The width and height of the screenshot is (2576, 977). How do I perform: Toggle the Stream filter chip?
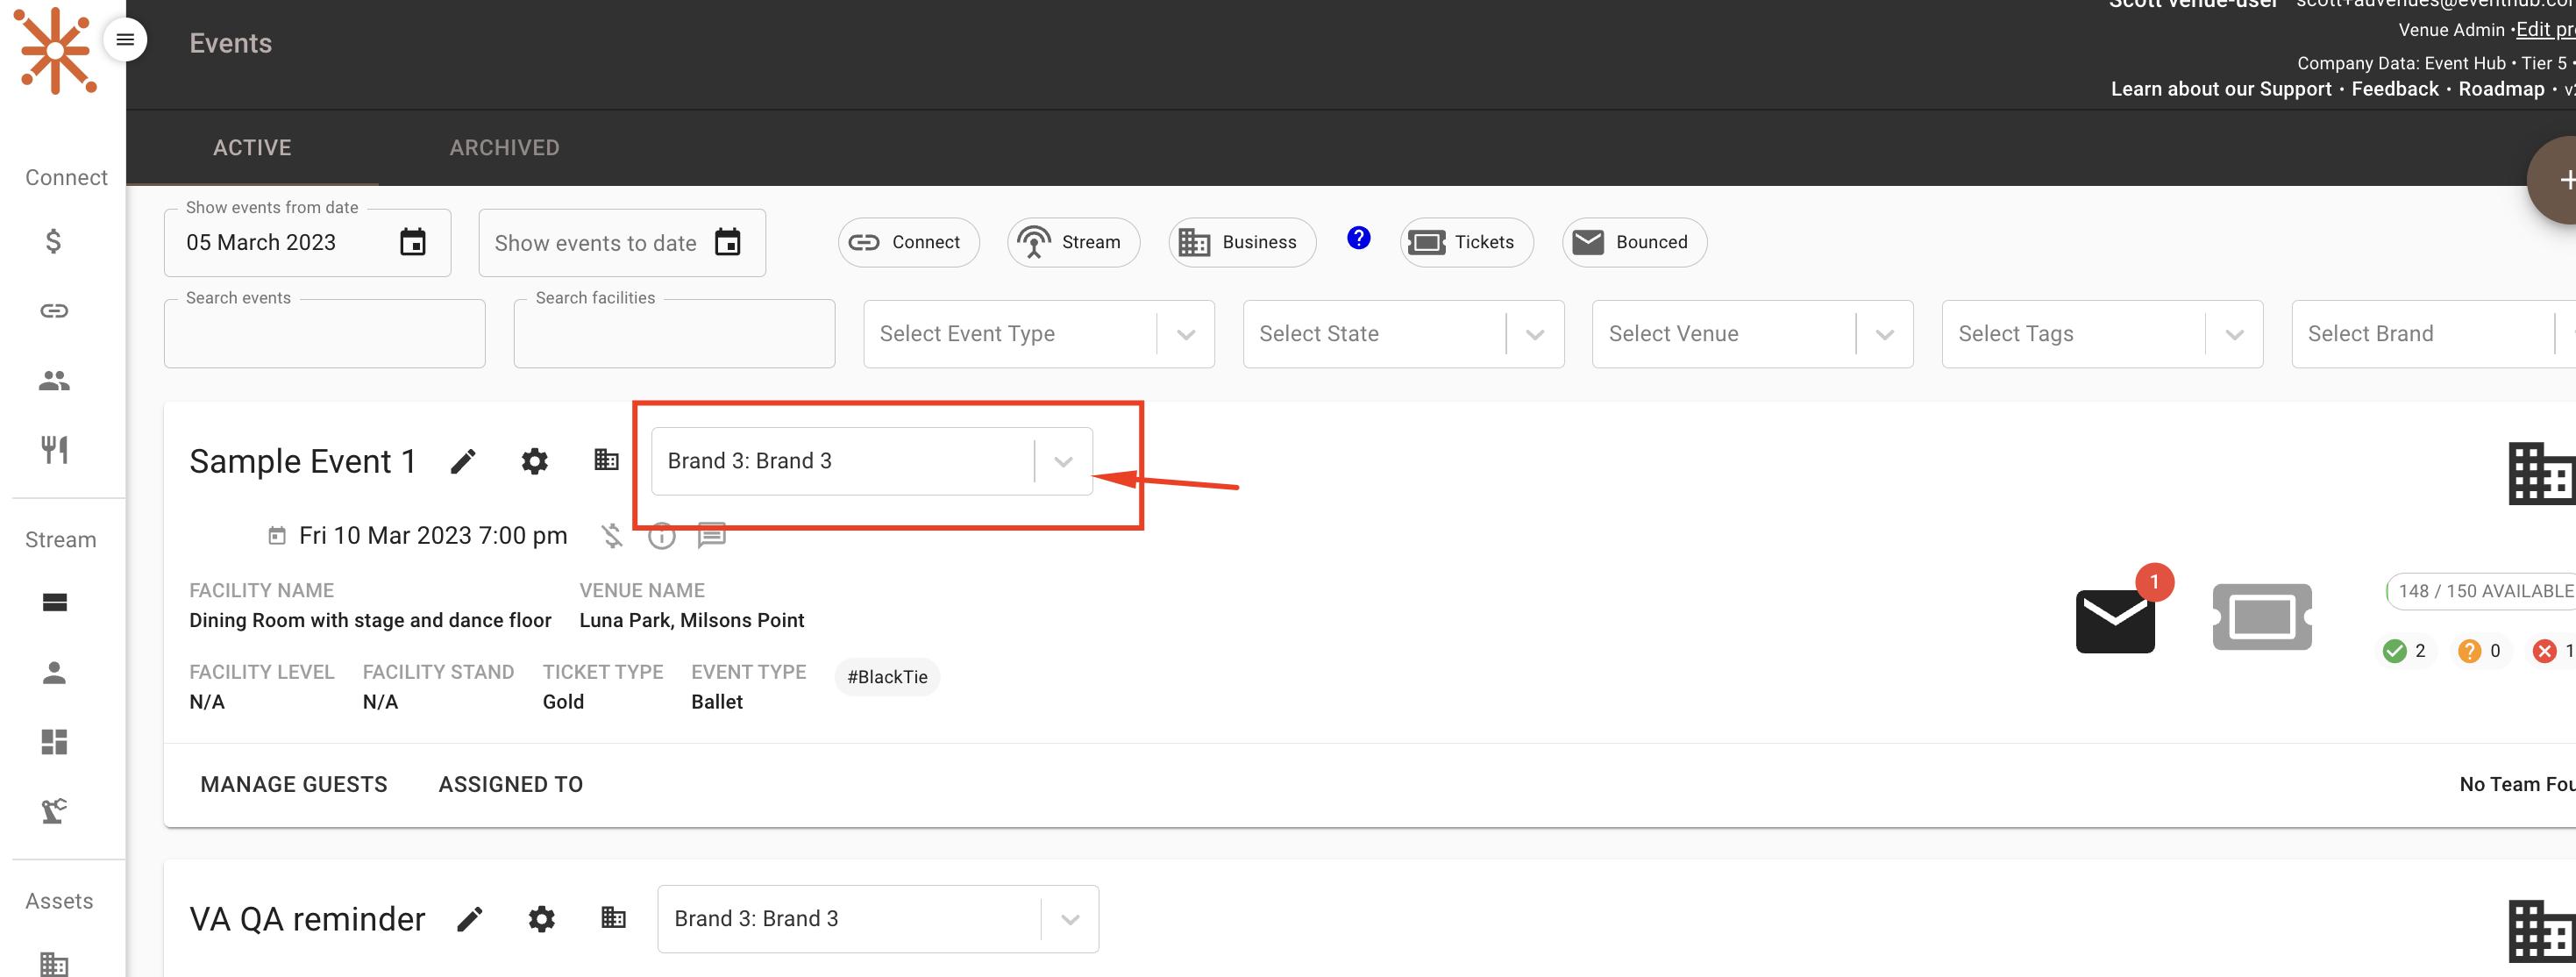tap(1073, 243)
